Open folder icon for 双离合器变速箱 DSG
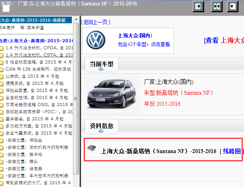 tap(1, 105)
